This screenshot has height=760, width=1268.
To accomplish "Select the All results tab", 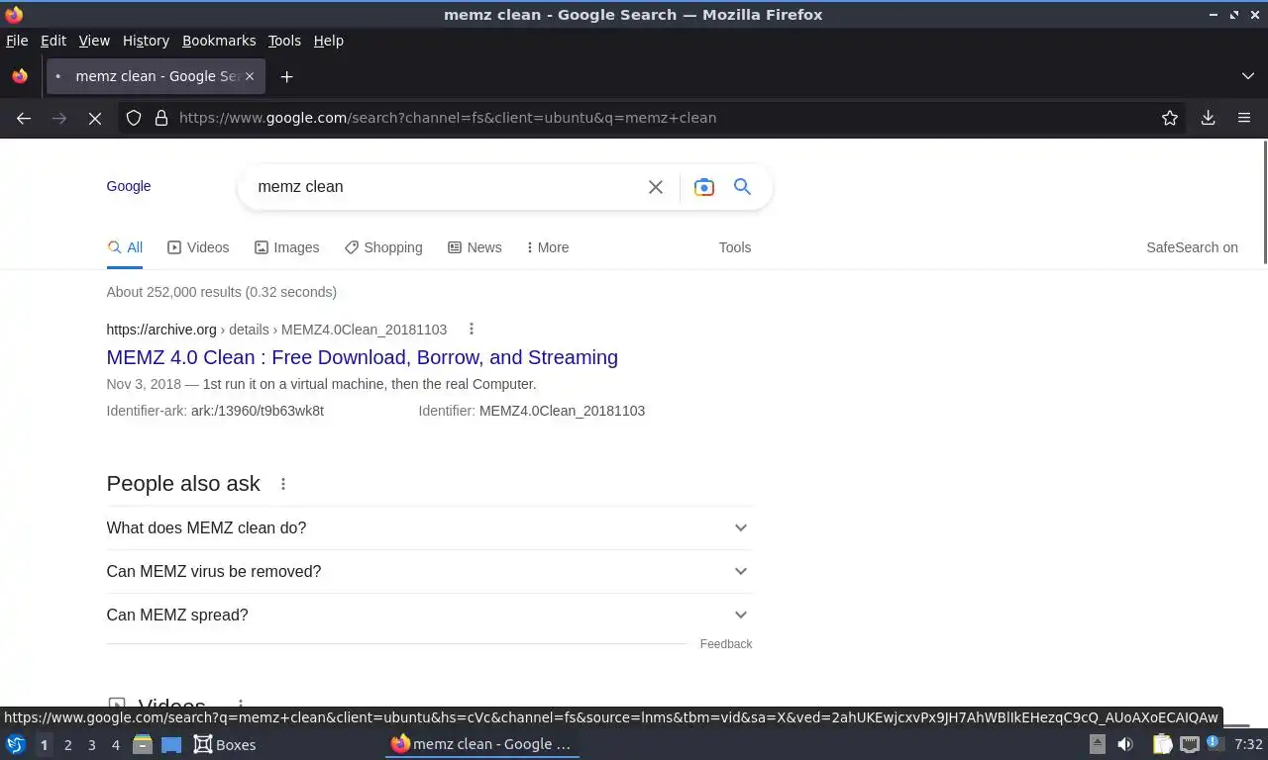I will click(x=125, y=247).
